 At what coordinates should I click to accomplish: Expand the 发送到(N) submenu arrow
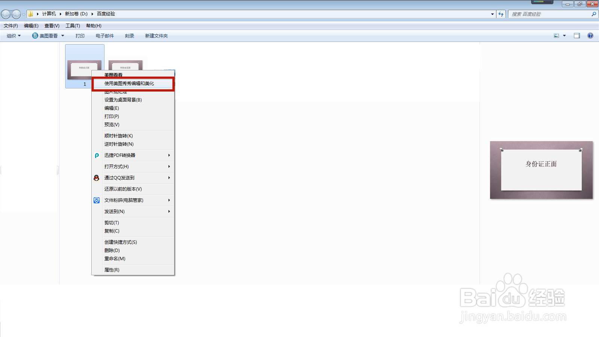(x=169, y=212)
